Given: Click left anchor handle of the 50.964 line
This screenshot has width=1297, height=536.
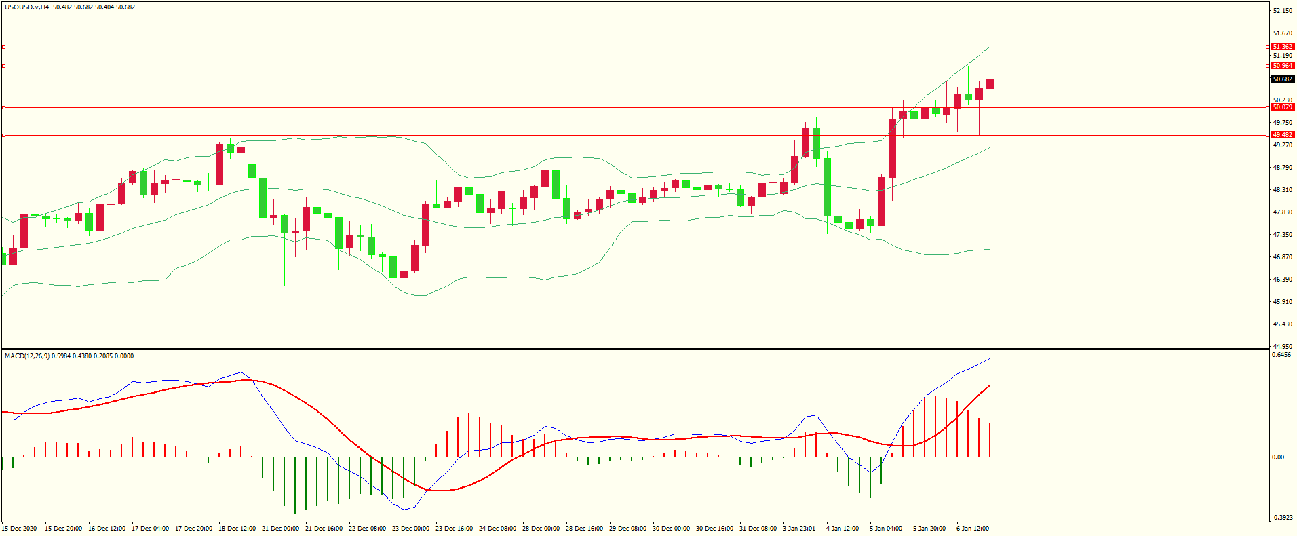Looking at the screenshot, I should pyautogui.click(x=3, y=66).
